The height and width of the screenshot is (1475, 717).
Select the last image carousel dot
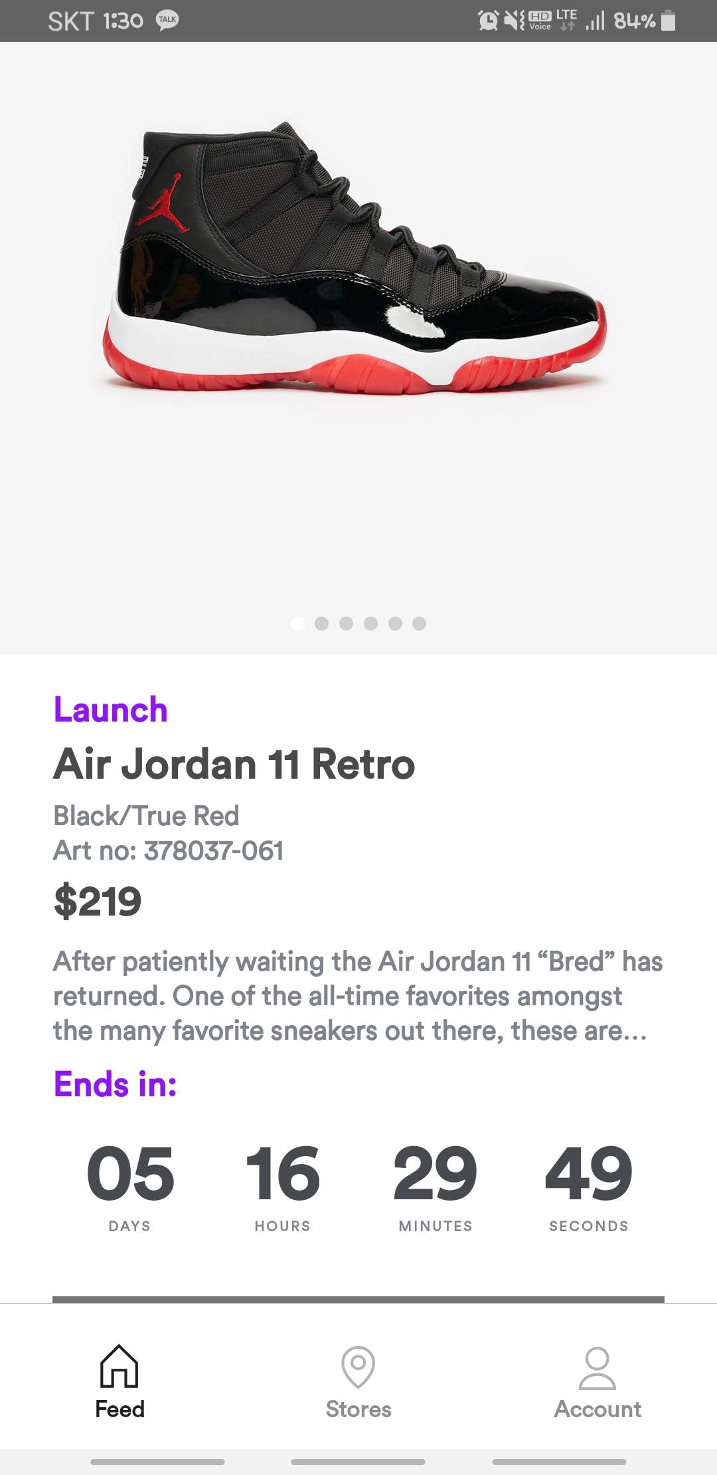(419, 623)
